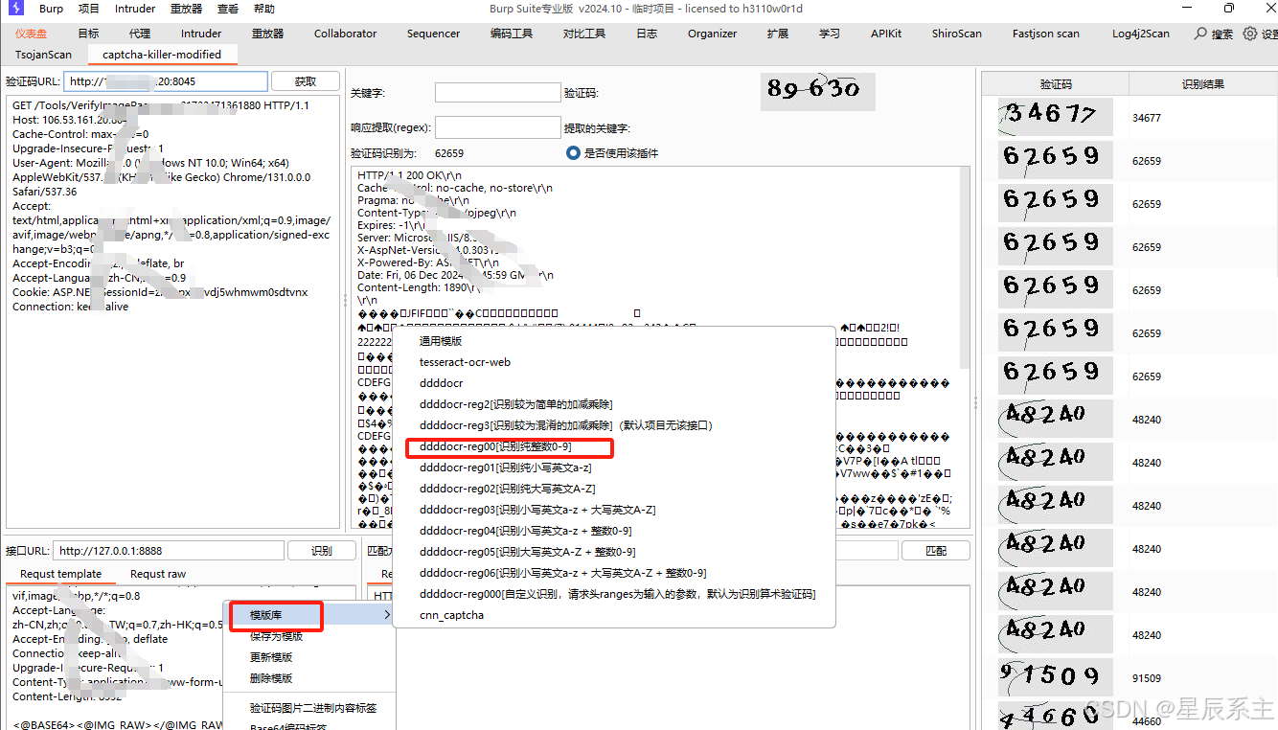The image size is (1278, 730).
Task: Select the 91509 result row
Action: click(1129, 678)
